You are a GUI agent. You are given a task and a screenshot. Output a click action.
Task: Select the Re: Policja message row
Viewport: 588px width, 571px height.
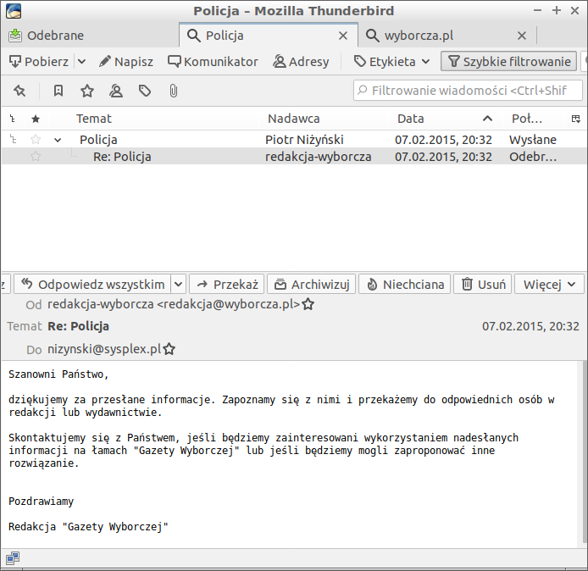pyautogui.click(x=294, y=156)
